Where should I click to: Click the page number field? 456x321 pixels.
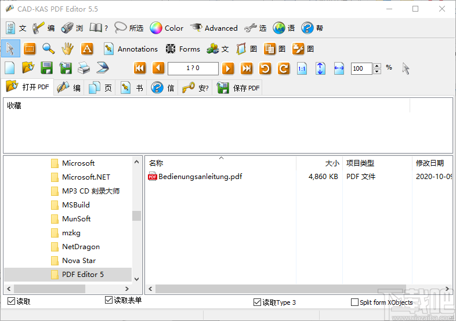193,68
